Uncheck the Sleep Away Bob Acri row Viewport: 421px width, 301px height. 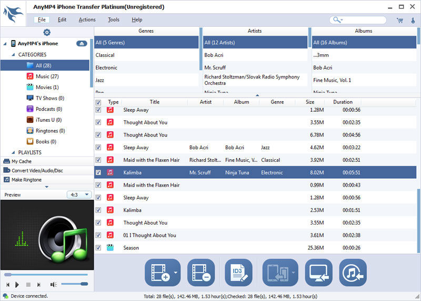(98, 148)
